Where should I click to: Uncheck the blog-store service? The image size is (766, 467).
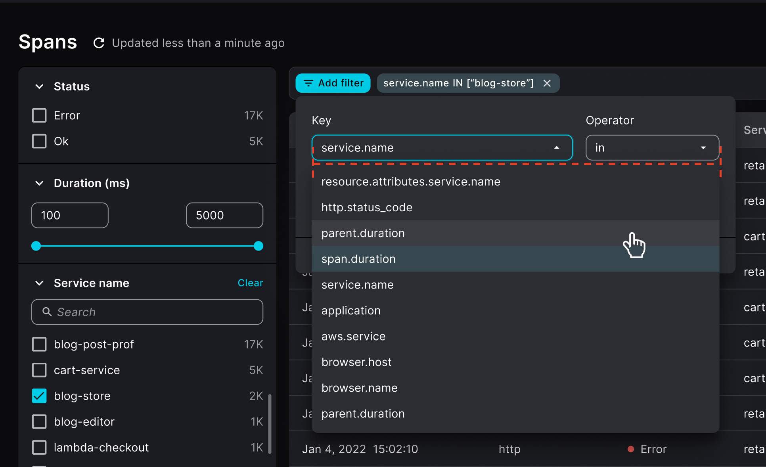(39, 396)
